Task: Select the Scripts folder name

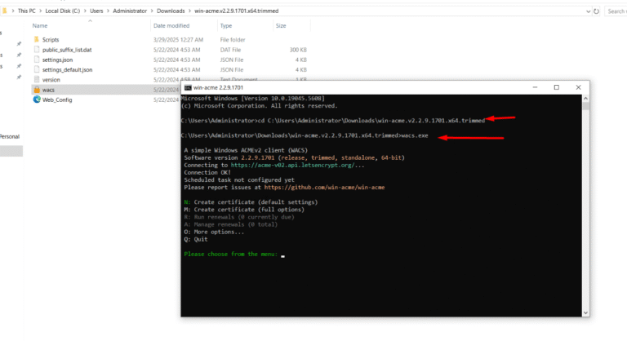Action: [x=51, y=40]
